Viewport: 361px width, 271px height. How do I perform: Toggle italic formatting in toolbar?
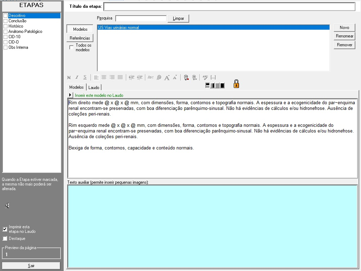point(77,77)
